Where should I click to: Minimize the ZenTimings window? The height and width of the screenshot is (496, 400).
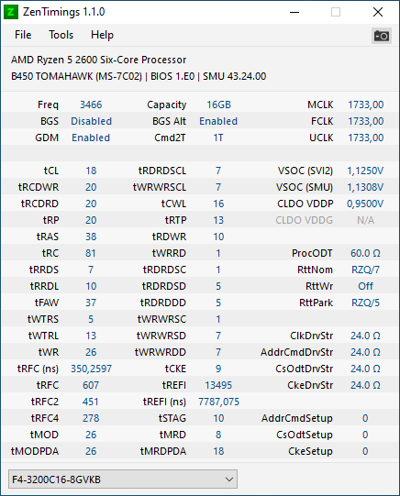(x=294, y=12)
